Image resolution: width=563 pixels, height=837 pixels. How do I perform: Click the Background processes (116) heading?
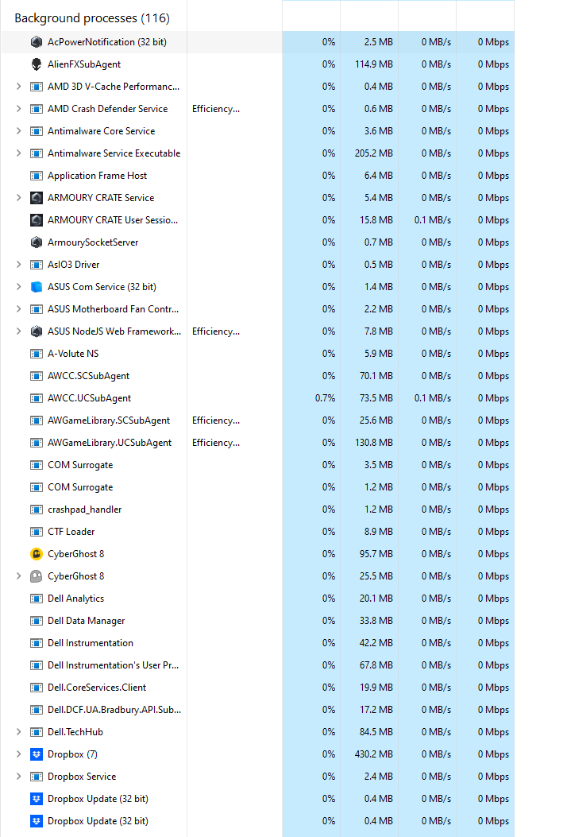click(x=91, y=18)
